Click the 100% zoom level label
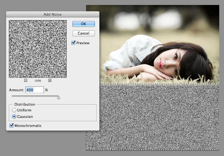 38,81
